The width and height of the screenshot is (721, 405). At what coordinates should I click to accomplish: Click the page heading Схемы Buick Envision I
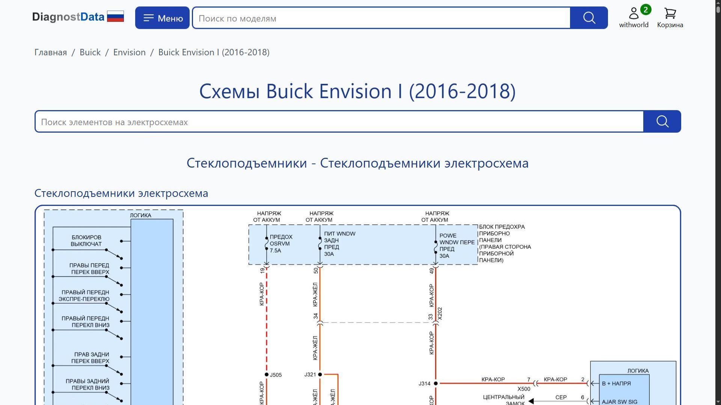(357, 91)
